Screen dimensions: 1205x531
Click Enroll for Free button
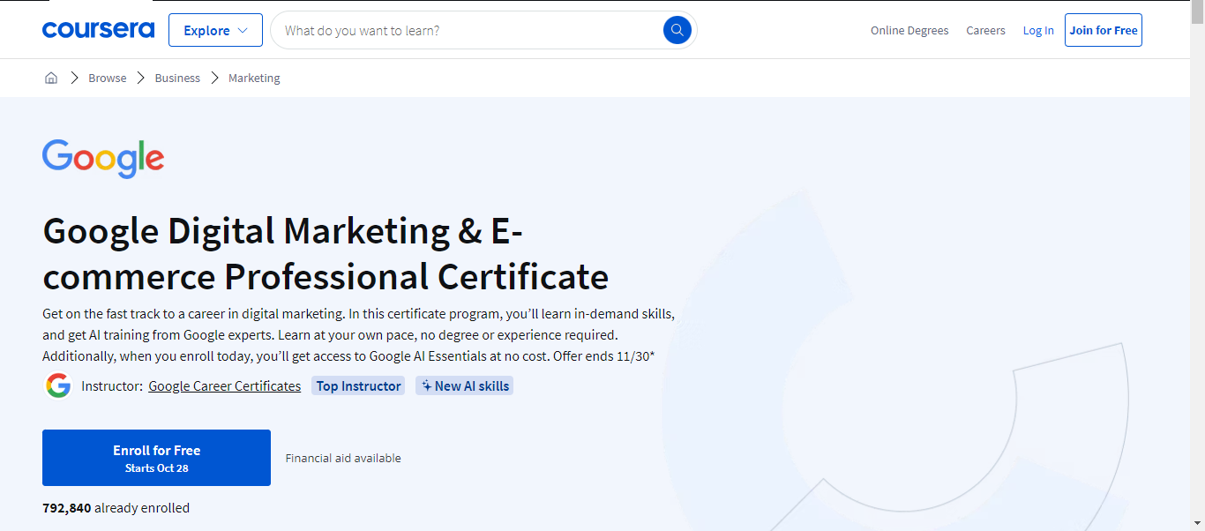tap(156, 458)
